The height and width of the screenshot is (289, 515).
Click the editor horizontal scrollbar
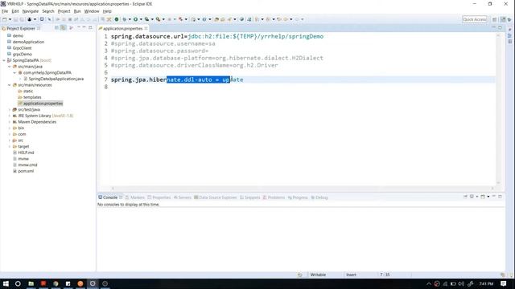point(303,188)
